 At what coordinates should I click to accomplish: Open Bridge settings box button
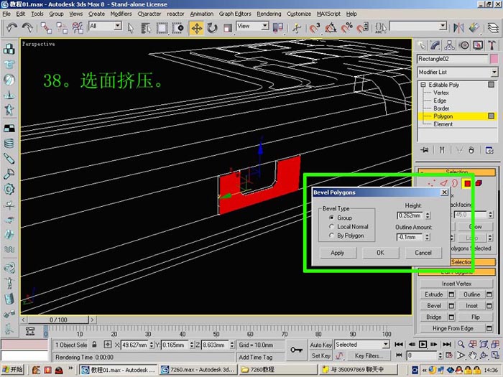451,317
